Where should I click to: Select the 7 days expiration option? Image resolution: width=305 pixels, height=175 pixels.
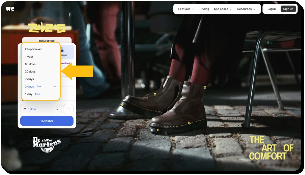tap(29, 79)
